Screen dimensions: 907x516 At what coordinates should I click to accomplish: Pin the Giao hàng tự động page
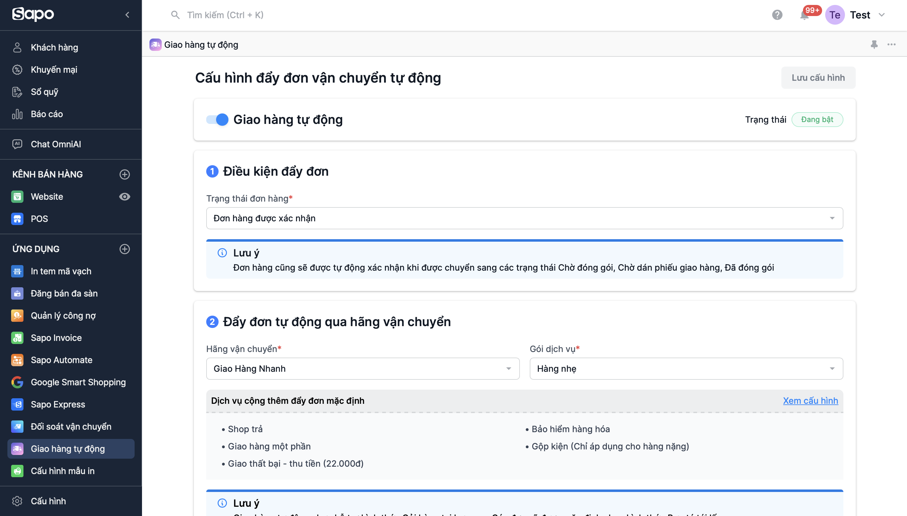tap(874, 45)
